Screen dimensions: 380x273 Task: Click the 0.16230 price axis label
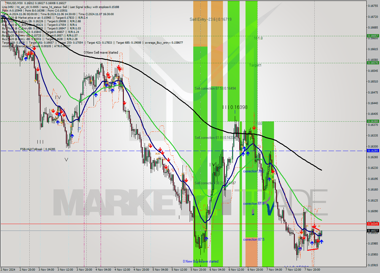(x=373, y=168)
